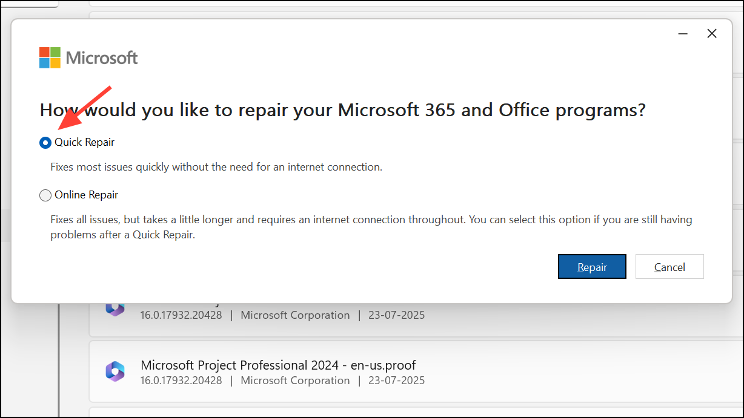Click the Online Repair description paragraph
Image resolution: width=744 pixels, height=418 pixels.
point(371,227)
